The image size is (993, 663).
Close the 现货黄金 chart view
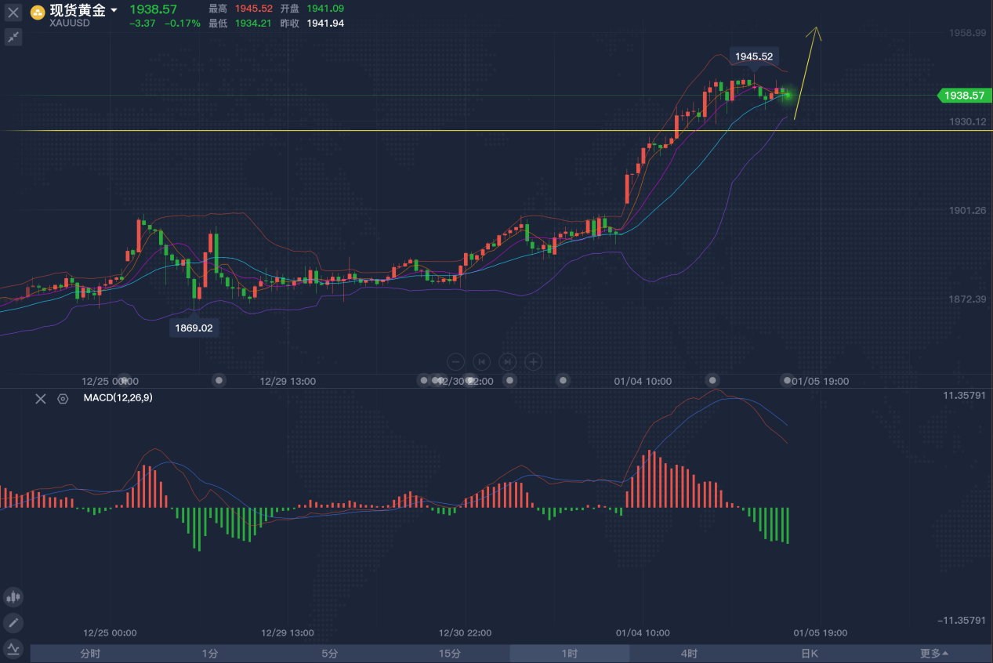[13, 13]
